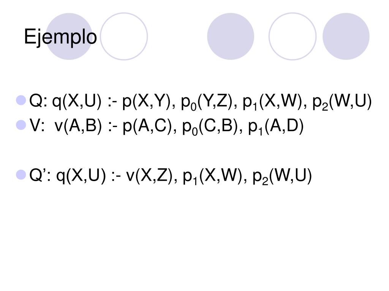The height and width of the screenshot is (291, 389).
Task: Click v(A,B) head in view V
Action: point(78,126)
